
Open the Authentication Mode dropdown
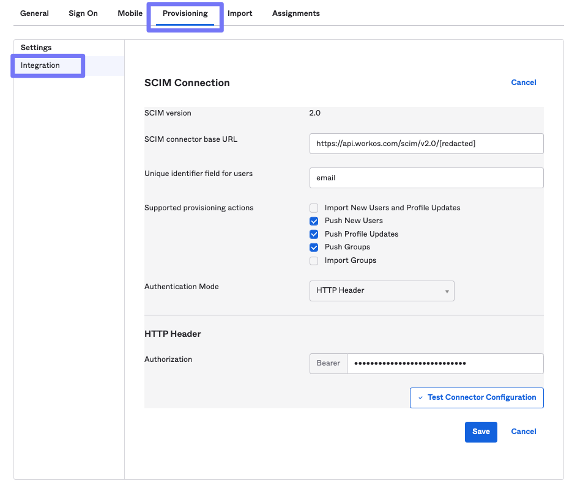[381, 290]
